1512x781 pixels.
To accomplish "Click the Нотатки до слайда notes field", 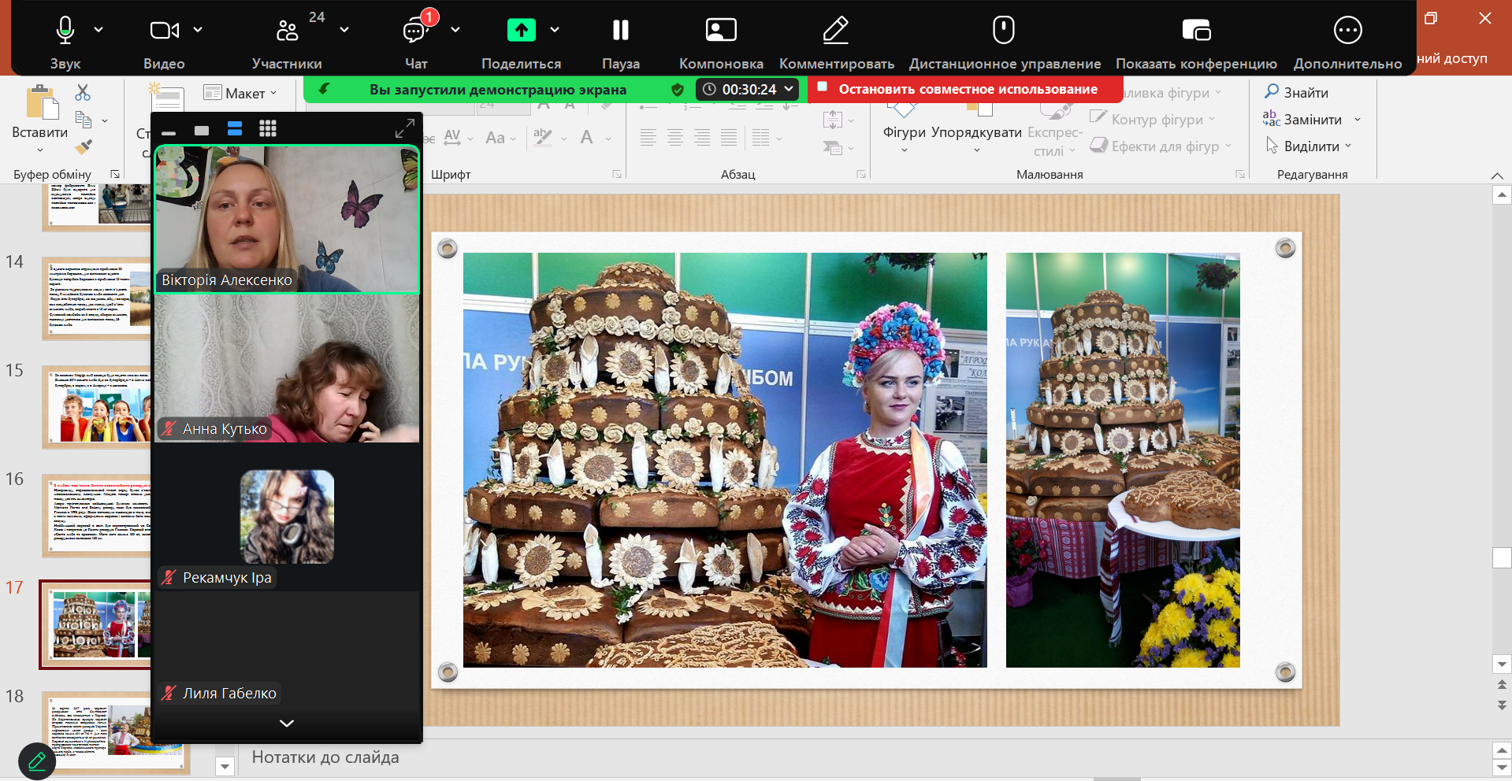I will pyautogui.click(x=325, y=757).
